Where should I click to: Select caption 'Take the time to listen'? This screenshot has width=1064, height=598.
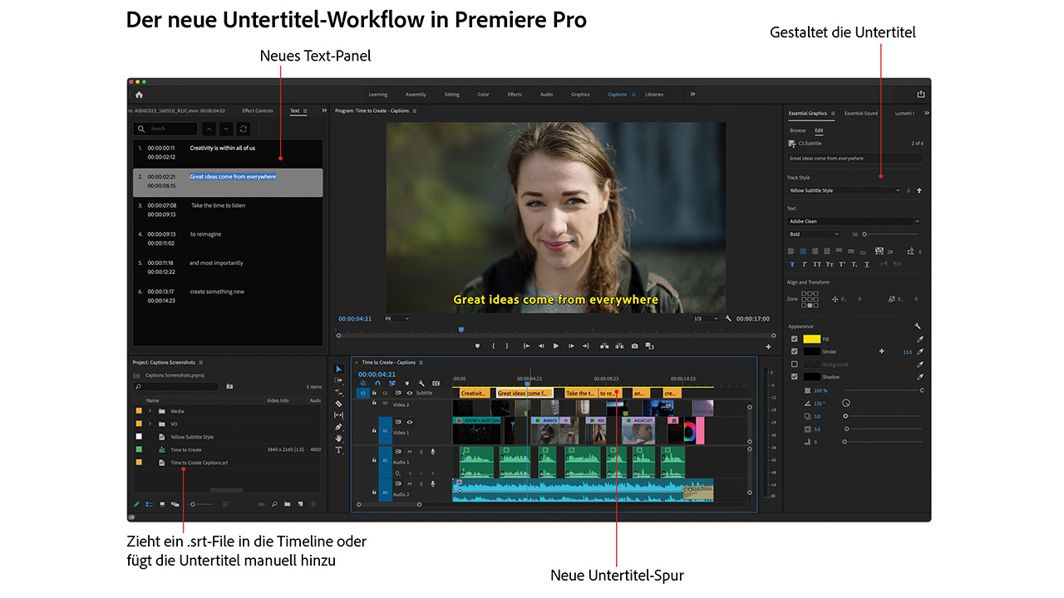pos(218,205)
